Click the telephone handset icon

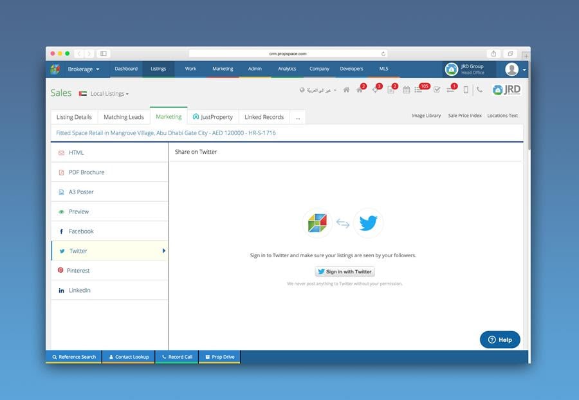(x=479, y=89)
